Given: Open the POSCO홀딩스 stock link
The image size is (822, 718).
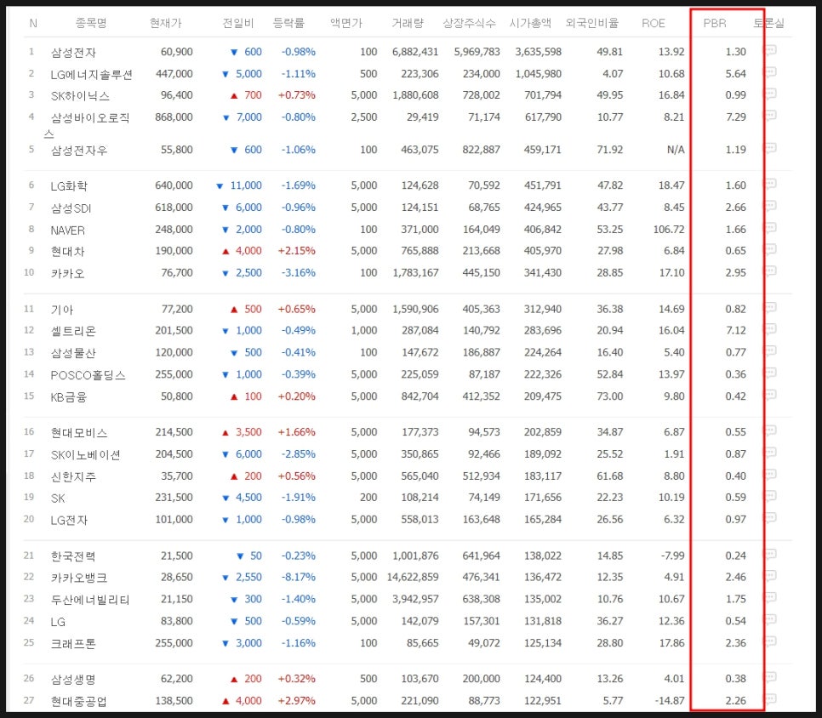Looking at the screenshot, I should click(x=88, y=375).
